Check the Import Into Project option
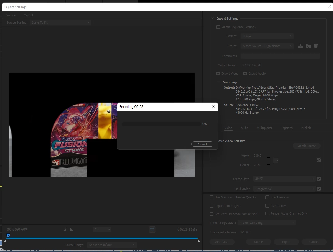The image size is (333, 252). pyautogui.click(x=212, y=206)
